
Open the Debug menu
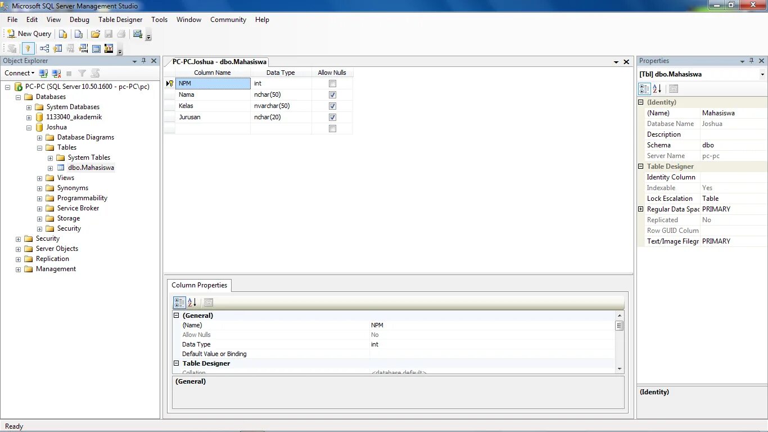point(79,20)
